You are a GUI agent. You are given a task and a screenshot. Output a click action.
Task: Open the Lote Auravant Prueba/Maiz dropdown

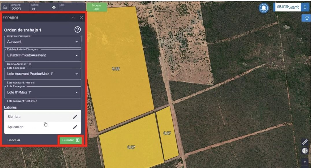(42, 74)
